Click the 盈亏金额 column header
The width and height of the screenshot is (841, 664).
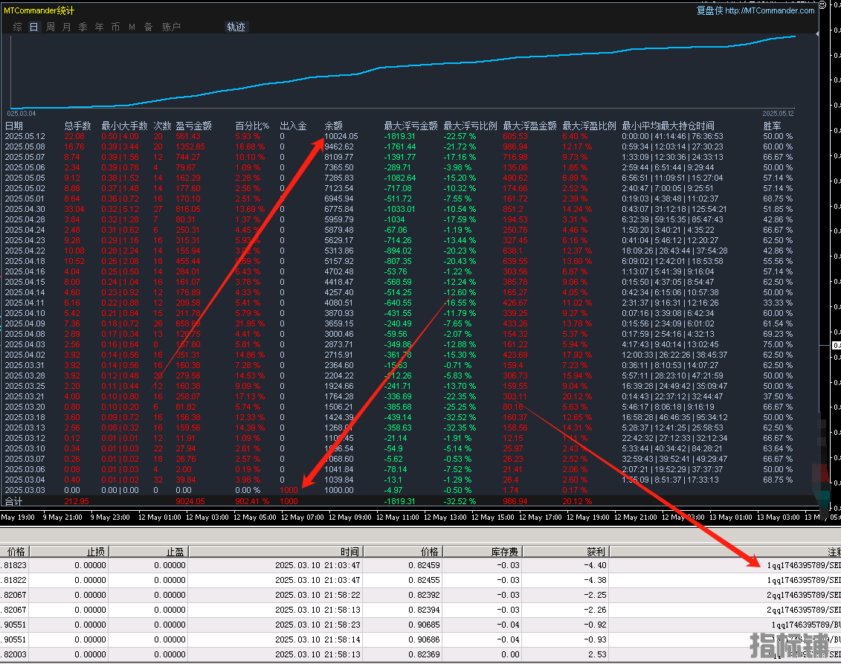[193, 126]
